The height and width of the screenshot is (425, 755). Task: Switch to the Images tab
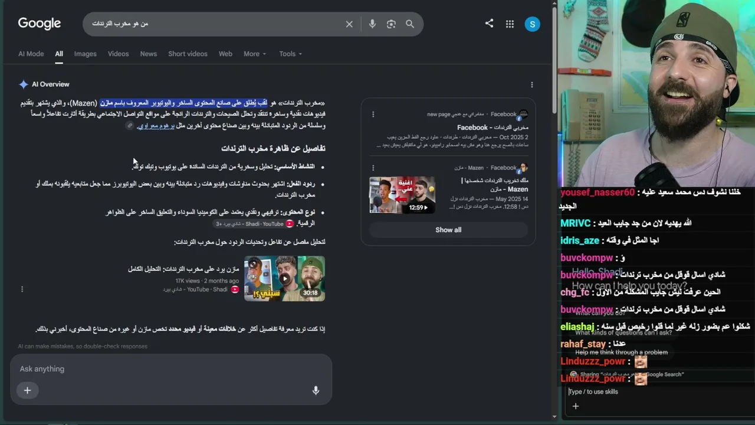click(85, 54)
